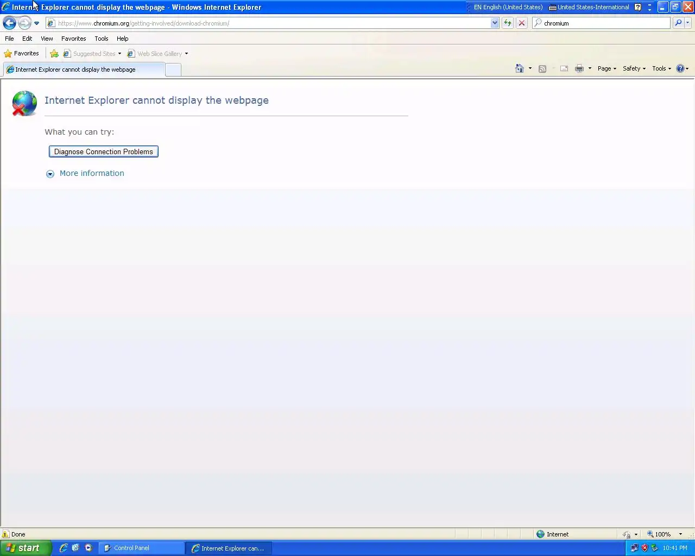Image resolution: width=695 pixels, height=556 pixels.
Task: Click United States-International keyboard layout
Action: point(589,7)
